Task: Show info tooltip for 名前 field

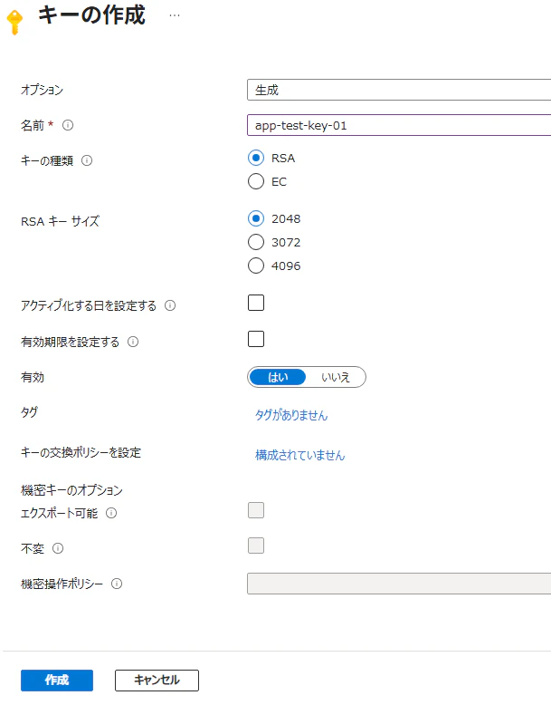Action: (x=68, y=125)
